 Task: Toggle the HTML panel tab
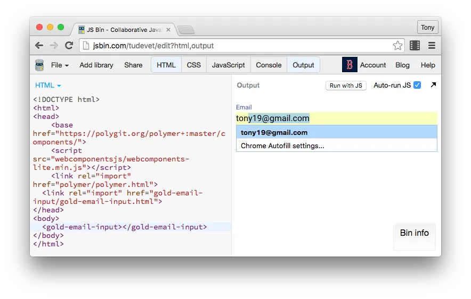[x=166, y=65]
